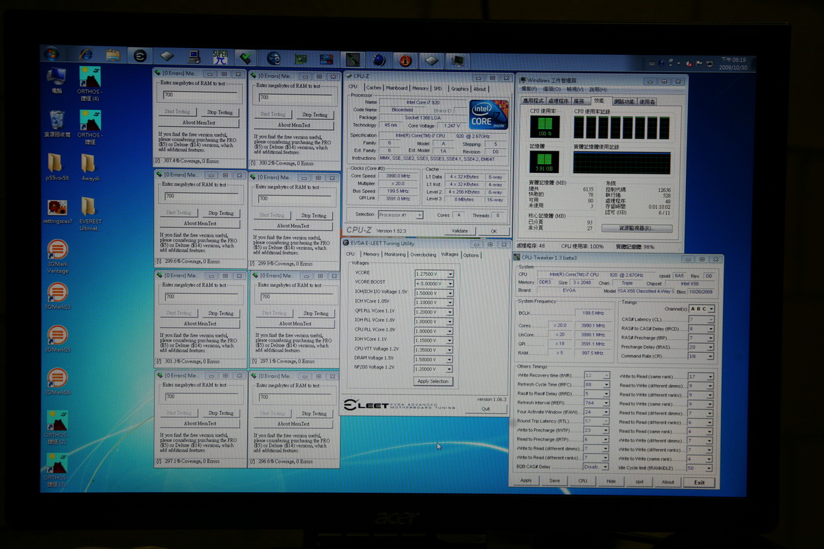The image size is (824, 549).
Task: Open the Windows Start orb
Action: click(51, 54)
